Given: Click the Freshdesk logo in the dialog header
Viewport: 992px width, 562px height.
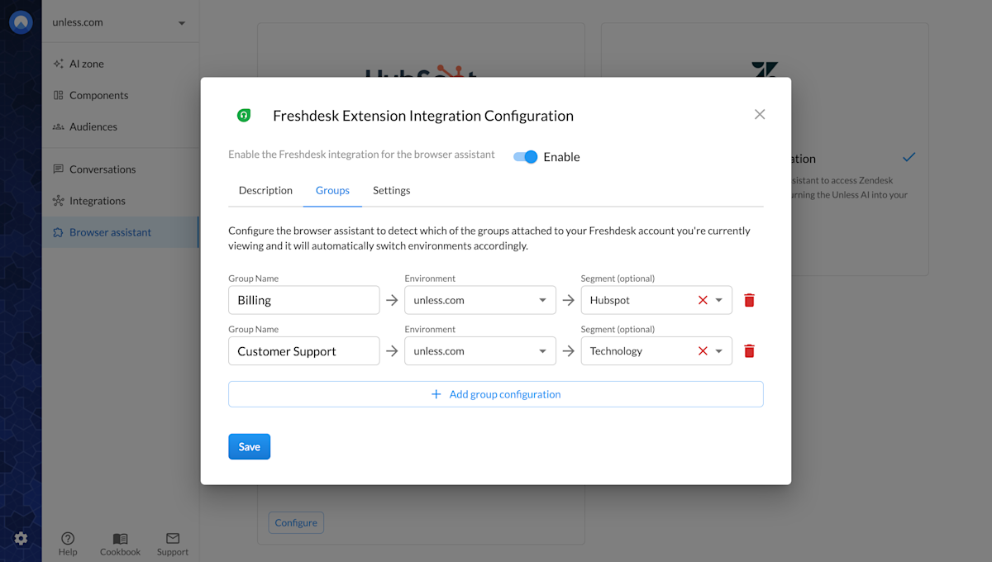Looking at the screenshot, I should pyautogui.click(x=244, y=116).
